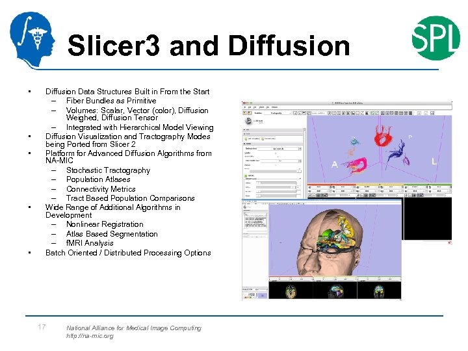Click slide number 17
468x351 pixels.
[42, 327]
